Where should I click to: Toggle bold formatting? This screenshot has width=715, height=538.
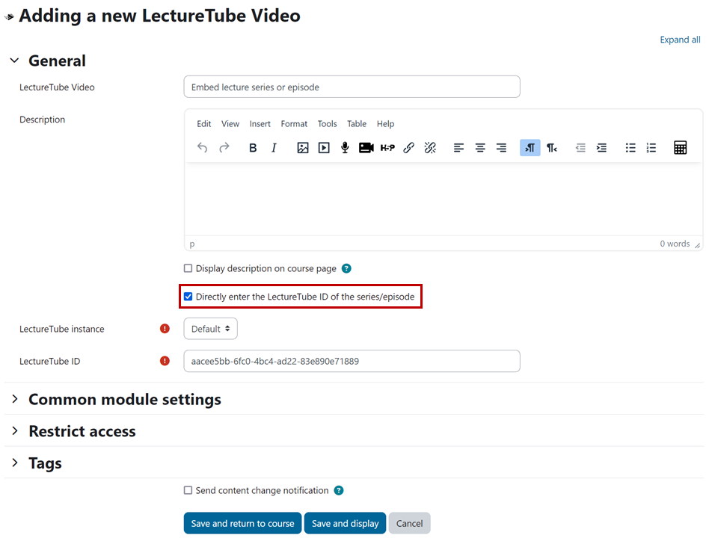[x=253, y=148]
